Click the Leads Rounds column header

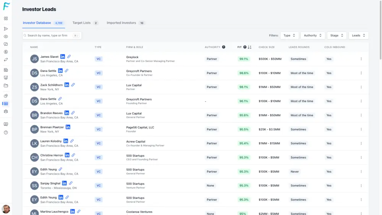pos(299,47)
